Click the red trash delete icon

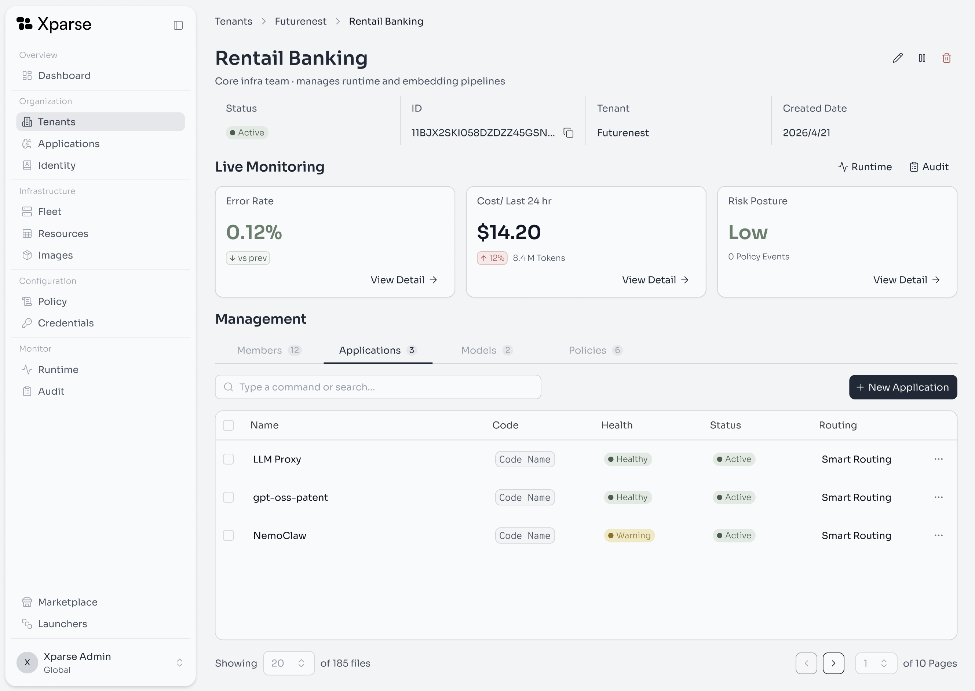946,58
